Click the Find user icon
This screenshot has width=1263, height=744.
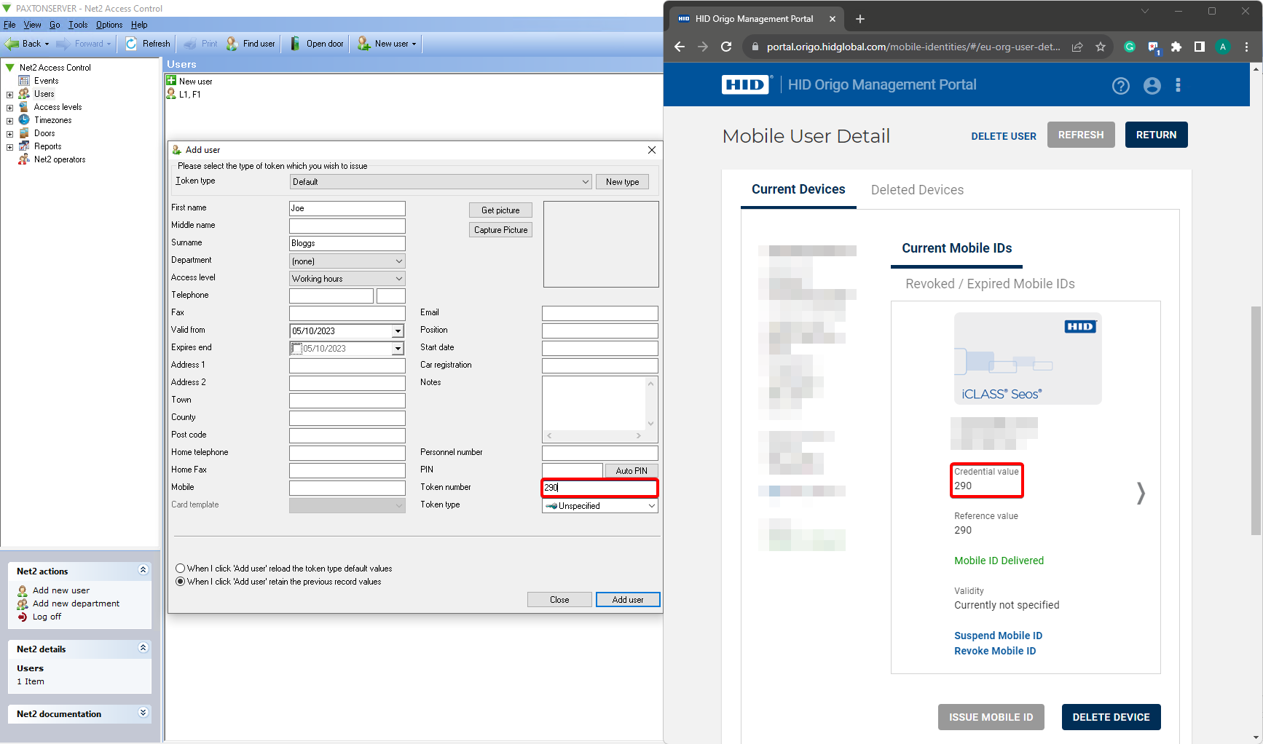coord(232,44)
